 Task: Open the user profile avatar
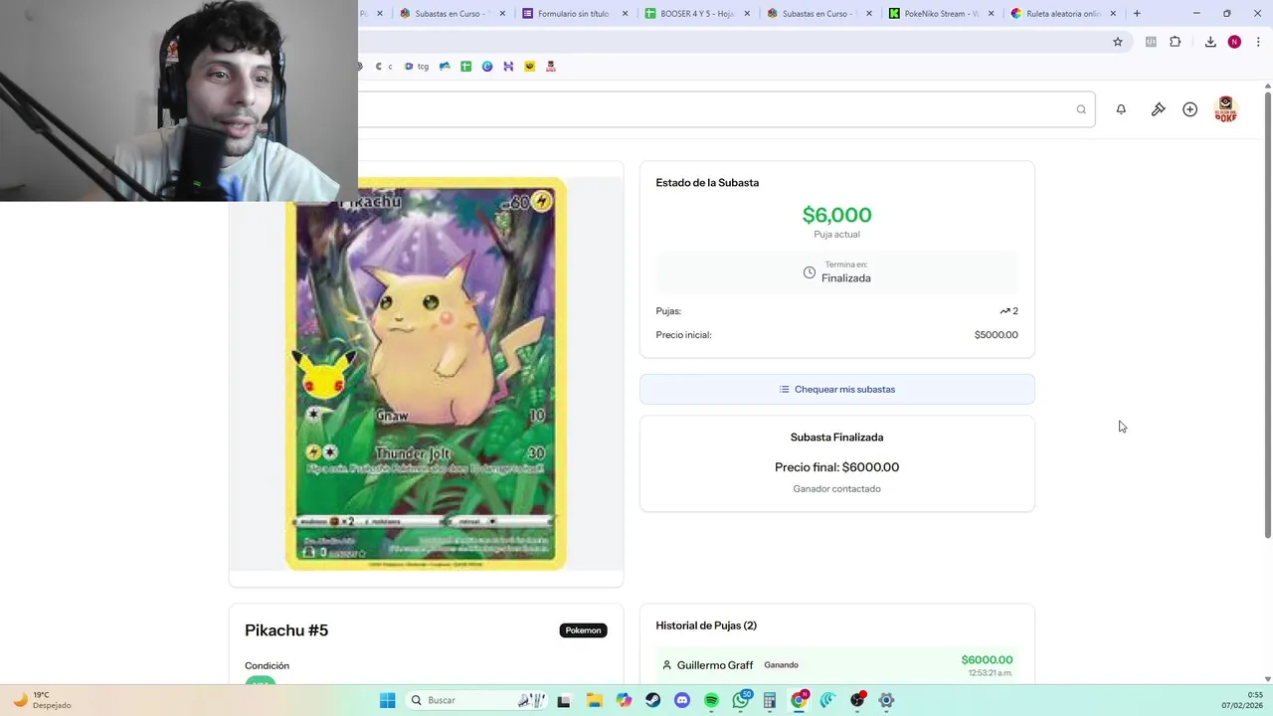pyautogui.click(x=1225, y=109)
